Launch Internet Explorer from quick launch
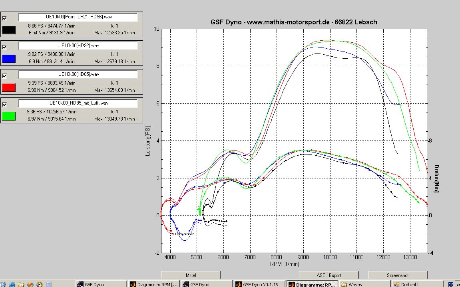460x287 pixels. (x=12, y=284)
